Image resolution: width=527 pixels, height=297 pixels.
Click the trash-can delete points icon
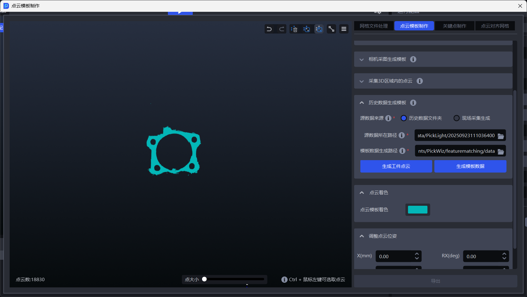click(294, 29)
